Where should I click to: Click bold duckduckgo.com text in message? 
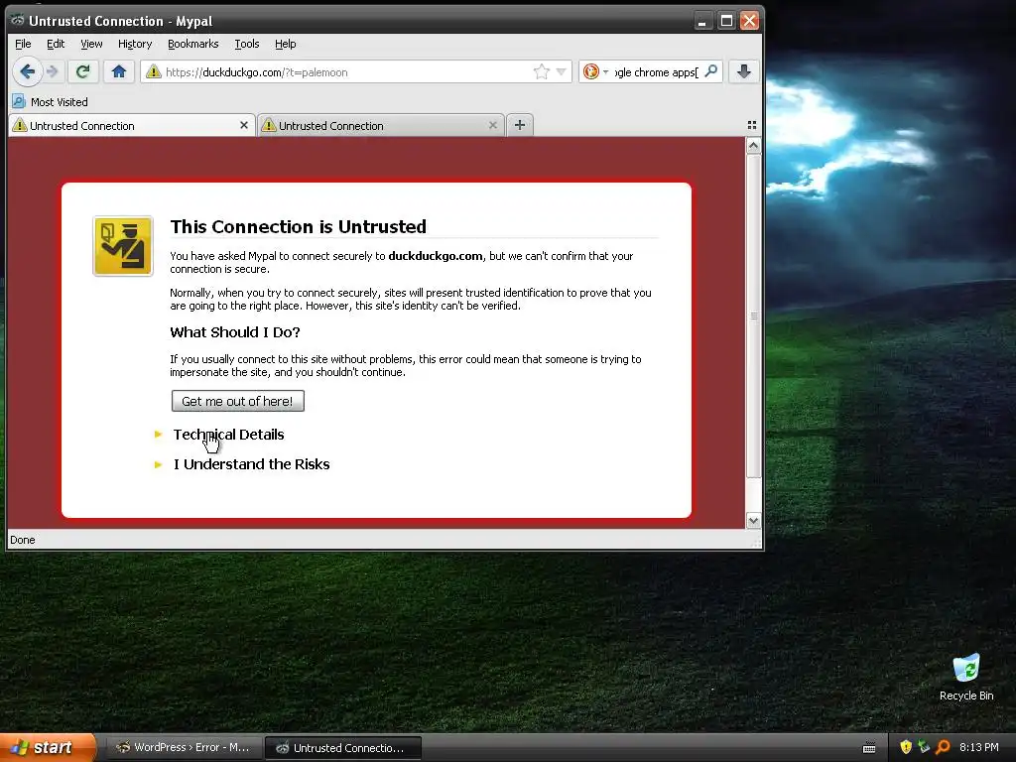(x=436, y=256)
